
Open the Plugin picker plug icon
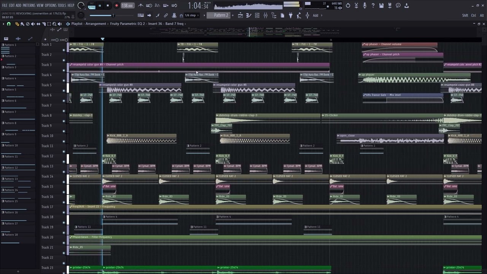[291, 16]
